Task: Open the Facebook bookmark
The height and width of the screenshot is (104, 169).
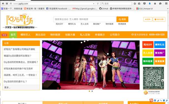Action: pos(58,9)
